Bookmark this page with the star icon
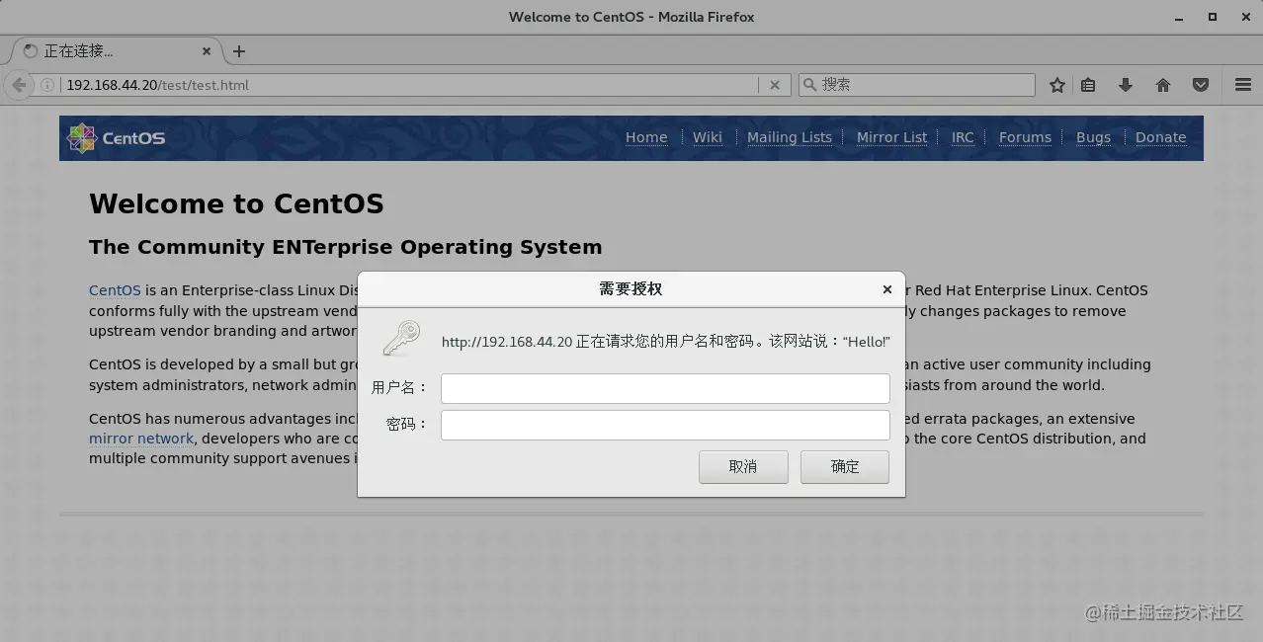1263x642 pixels. (x=1057, y=85)
